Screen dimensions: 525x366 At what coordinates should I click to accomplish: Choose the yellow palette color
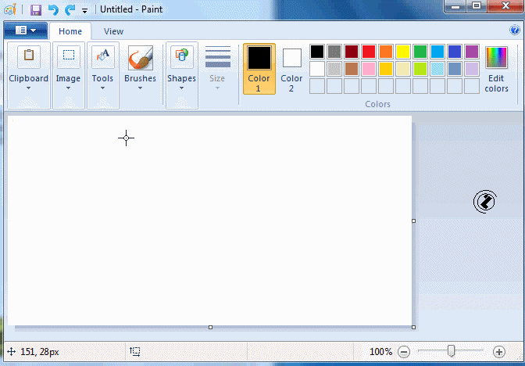[x=403, y=52]
